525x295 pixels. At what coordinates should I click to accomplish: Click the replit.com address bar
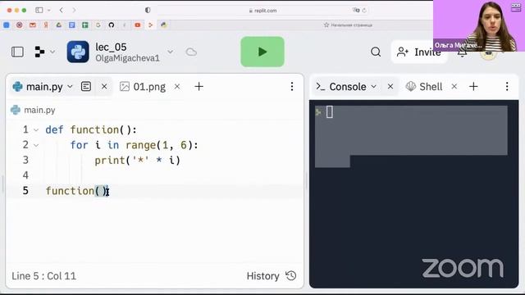tap(262, 11)
